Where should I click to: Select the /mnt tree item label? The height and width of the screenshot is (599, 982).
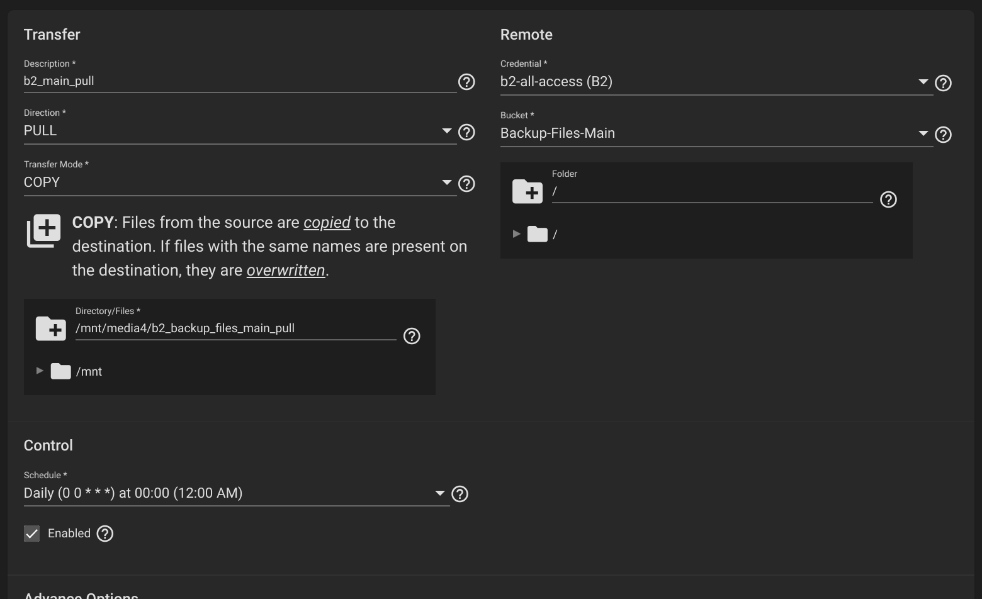pos(89,372)
